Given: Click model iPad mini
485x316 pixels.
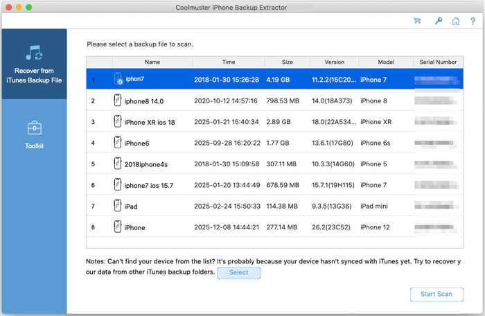Looking at the screenshot, I should point(374,206).
